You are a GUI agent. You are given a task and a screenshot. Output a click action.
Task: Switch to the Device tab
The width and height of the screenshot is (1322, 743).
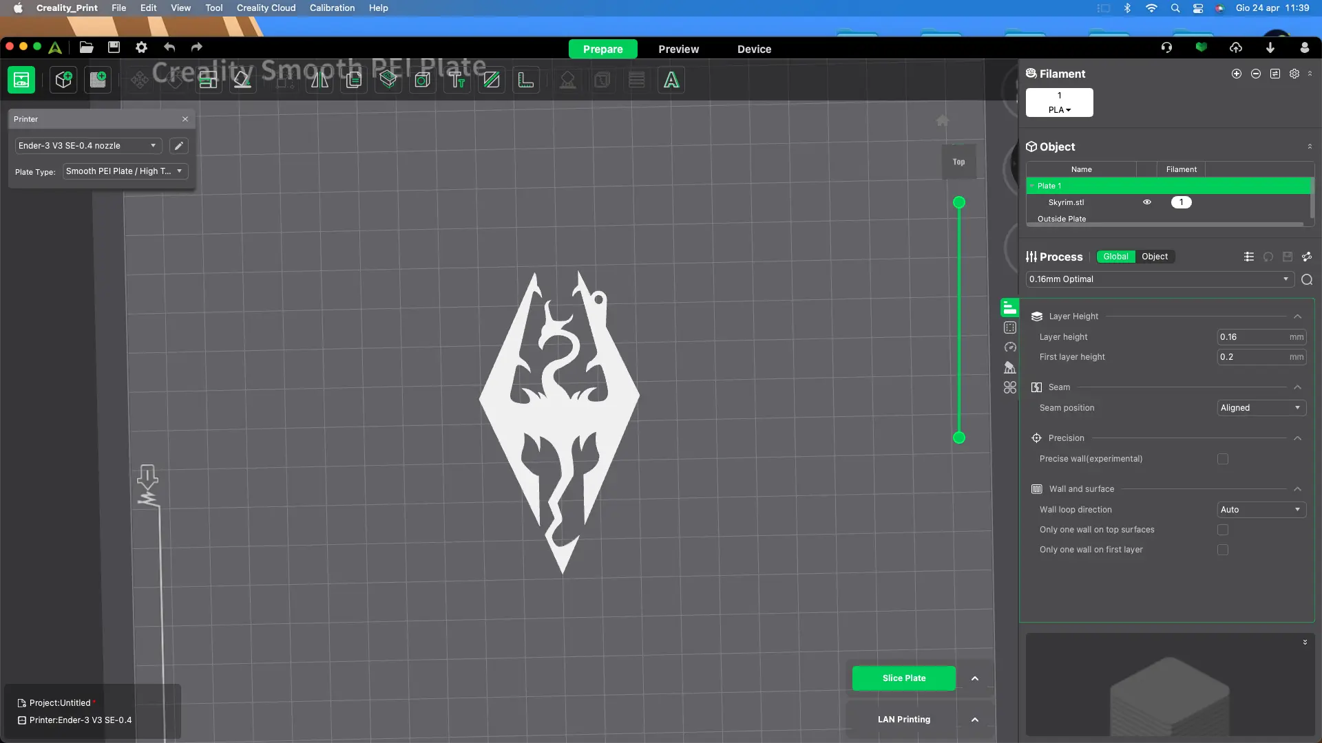[754, 49]
